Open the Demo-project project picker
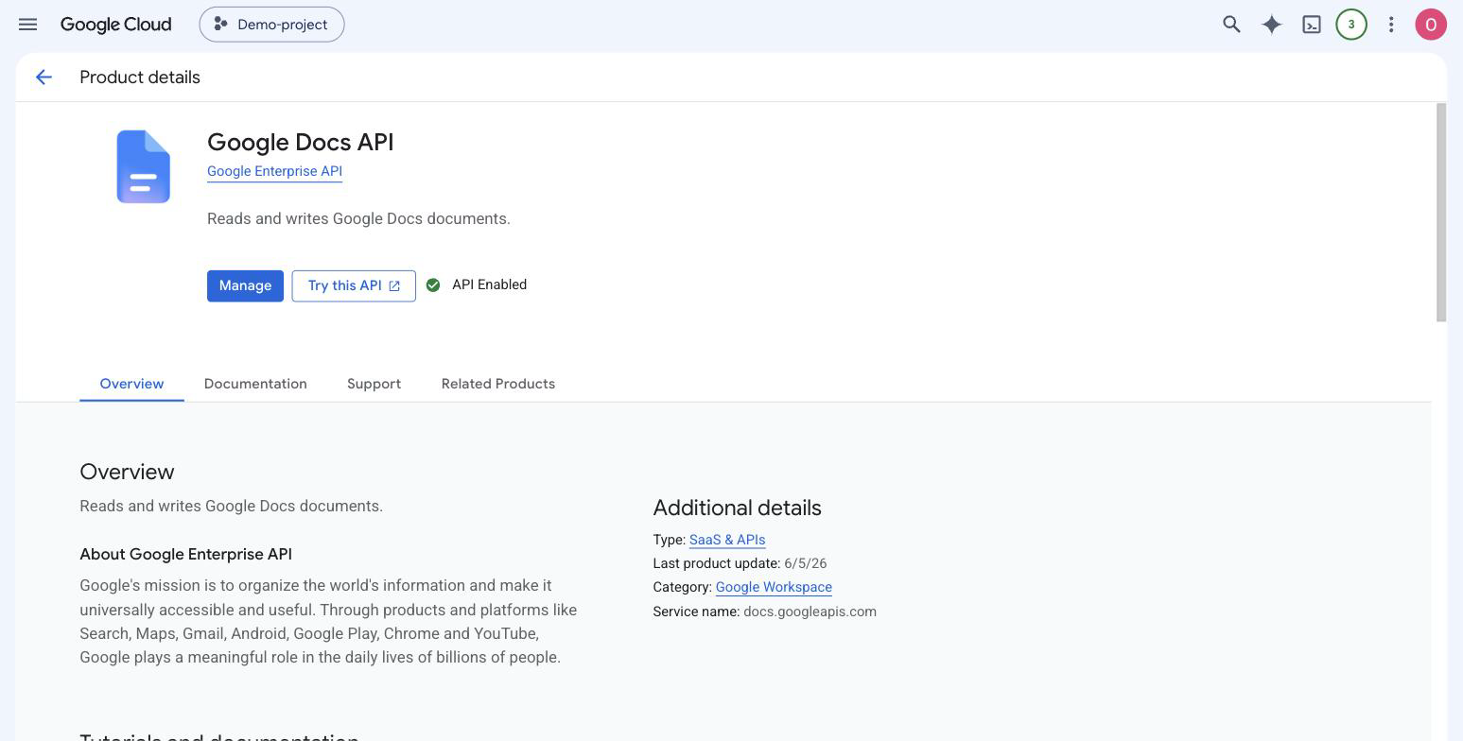This screenshot has width=1463, height=741. (272, 25)
